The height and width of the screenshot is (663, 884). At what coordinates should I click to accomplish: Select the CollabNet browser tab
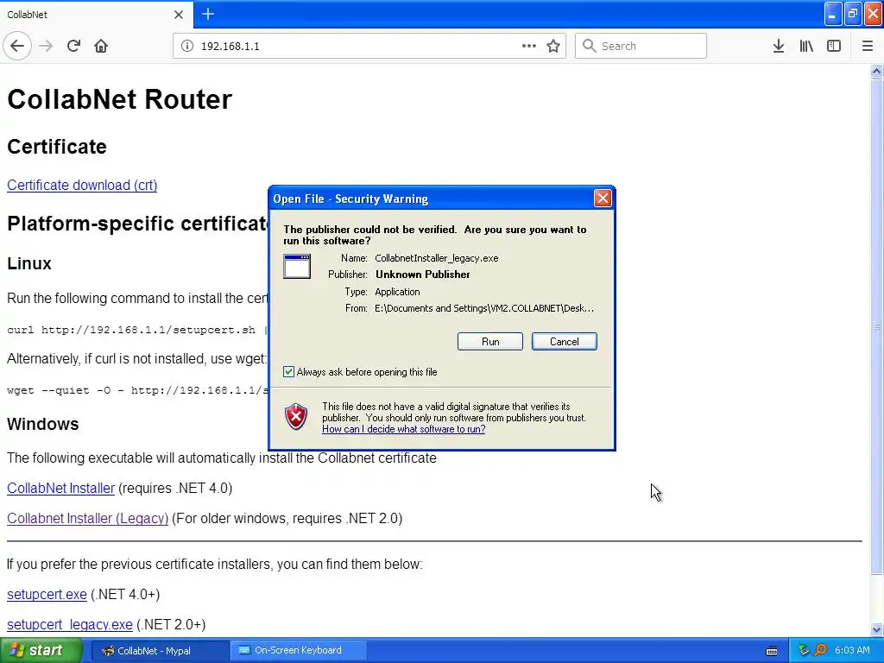[96, 14]
